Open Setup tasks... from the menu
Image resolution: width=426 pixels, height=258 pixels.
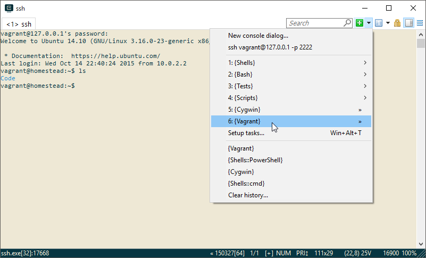[246, 133]
